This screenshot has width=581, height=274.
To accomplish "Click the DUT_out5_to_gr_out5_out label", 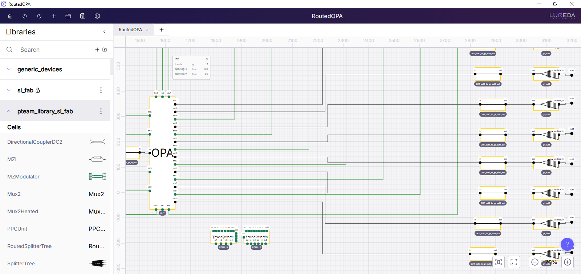I will point(493,114).
